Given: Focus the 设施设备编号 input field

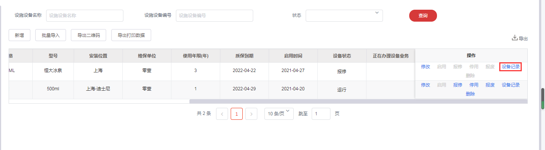Looking at the screenshot, I should tap(215, 16).
